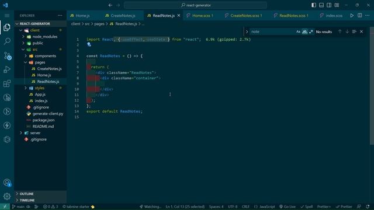Expand the public folder
Viewport: 374px width, 210px height.
pos(23,43)
